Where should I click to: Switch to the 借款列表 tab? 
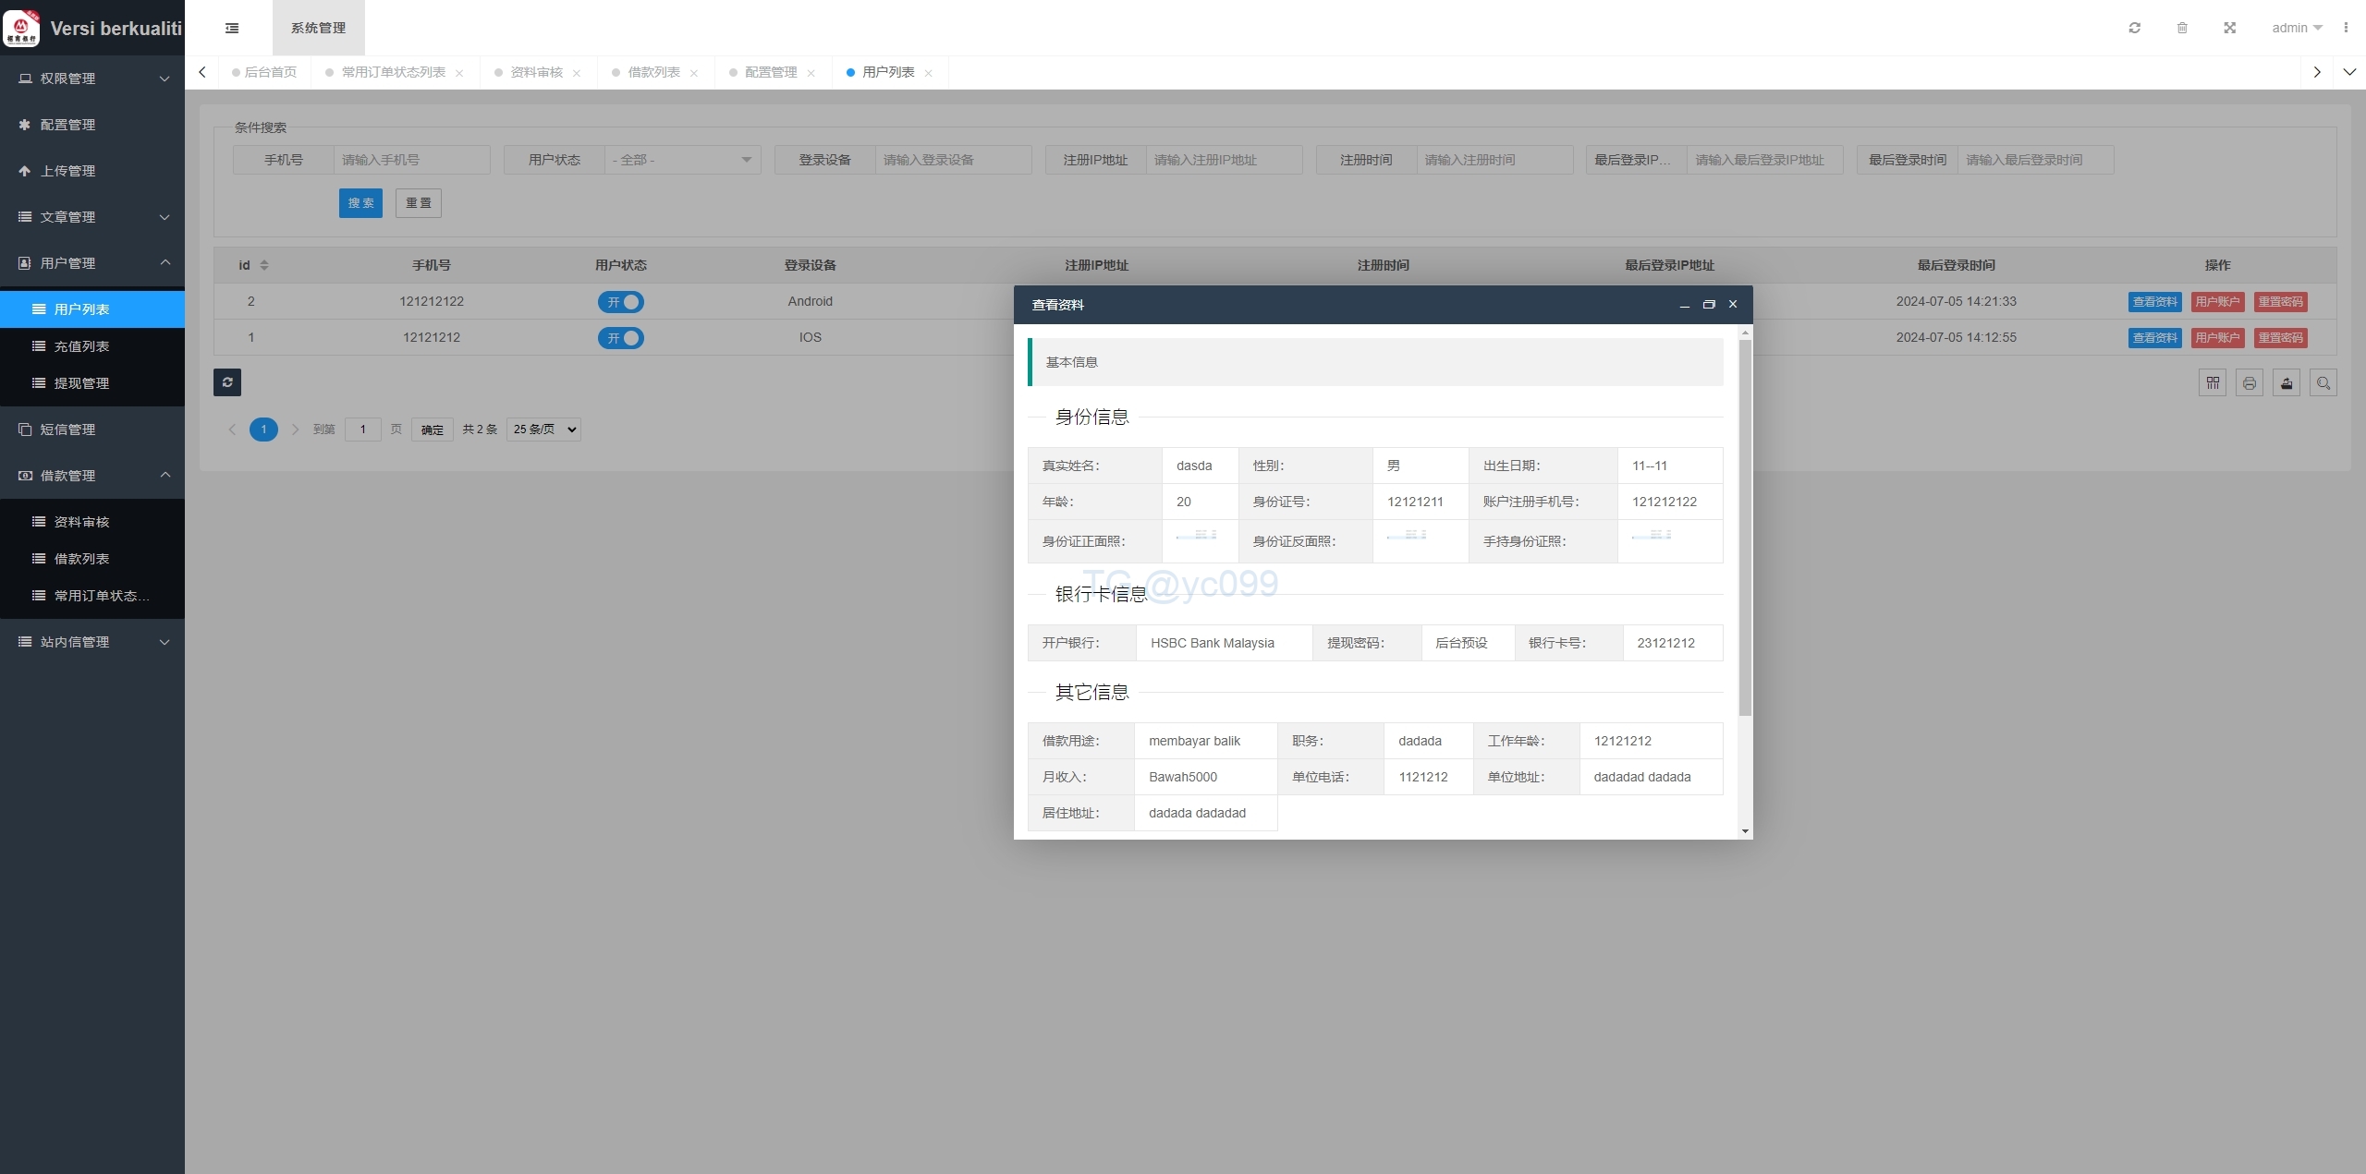653,72
